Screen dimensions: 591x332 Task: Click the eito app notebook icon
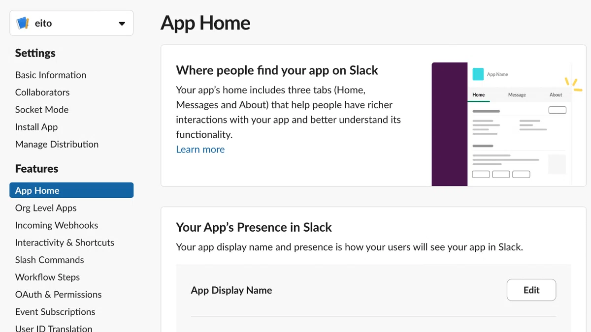coord(23,23)
